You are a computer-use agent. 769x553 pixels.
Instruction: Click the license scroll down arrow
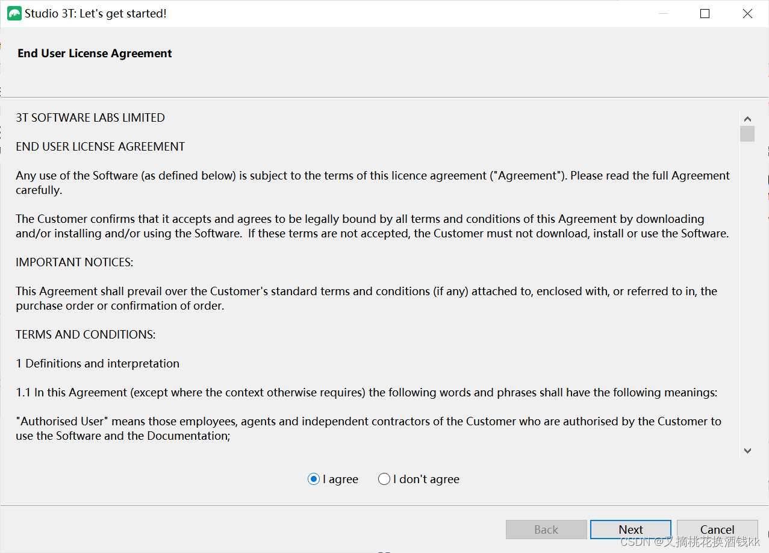click(747, 450)
